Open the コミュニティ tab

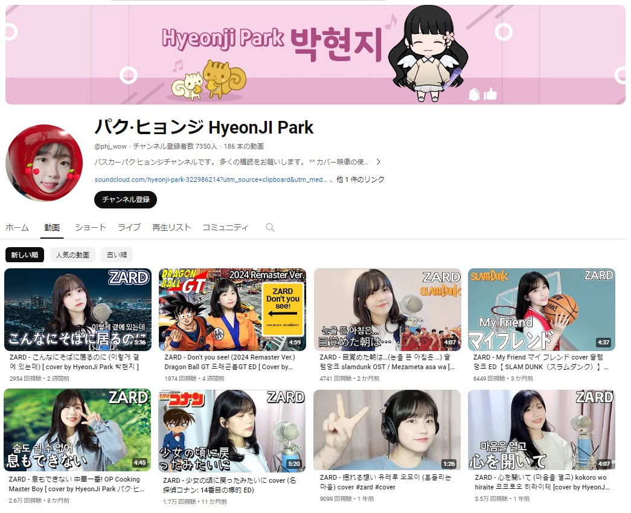[x=225, y=228]
